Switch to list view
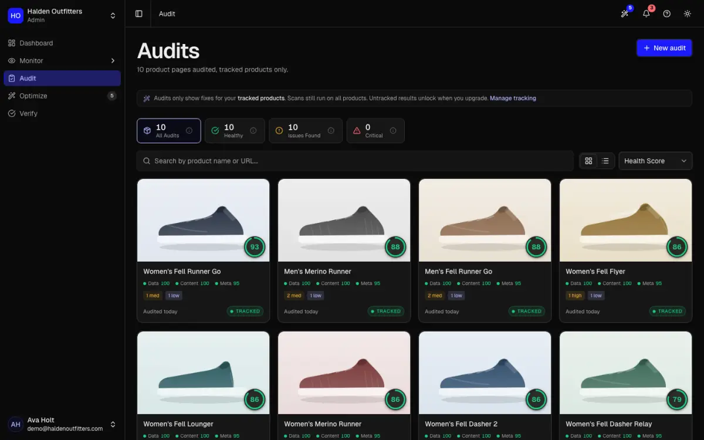This screenshot has width=704, height=440. click(605, 161)
